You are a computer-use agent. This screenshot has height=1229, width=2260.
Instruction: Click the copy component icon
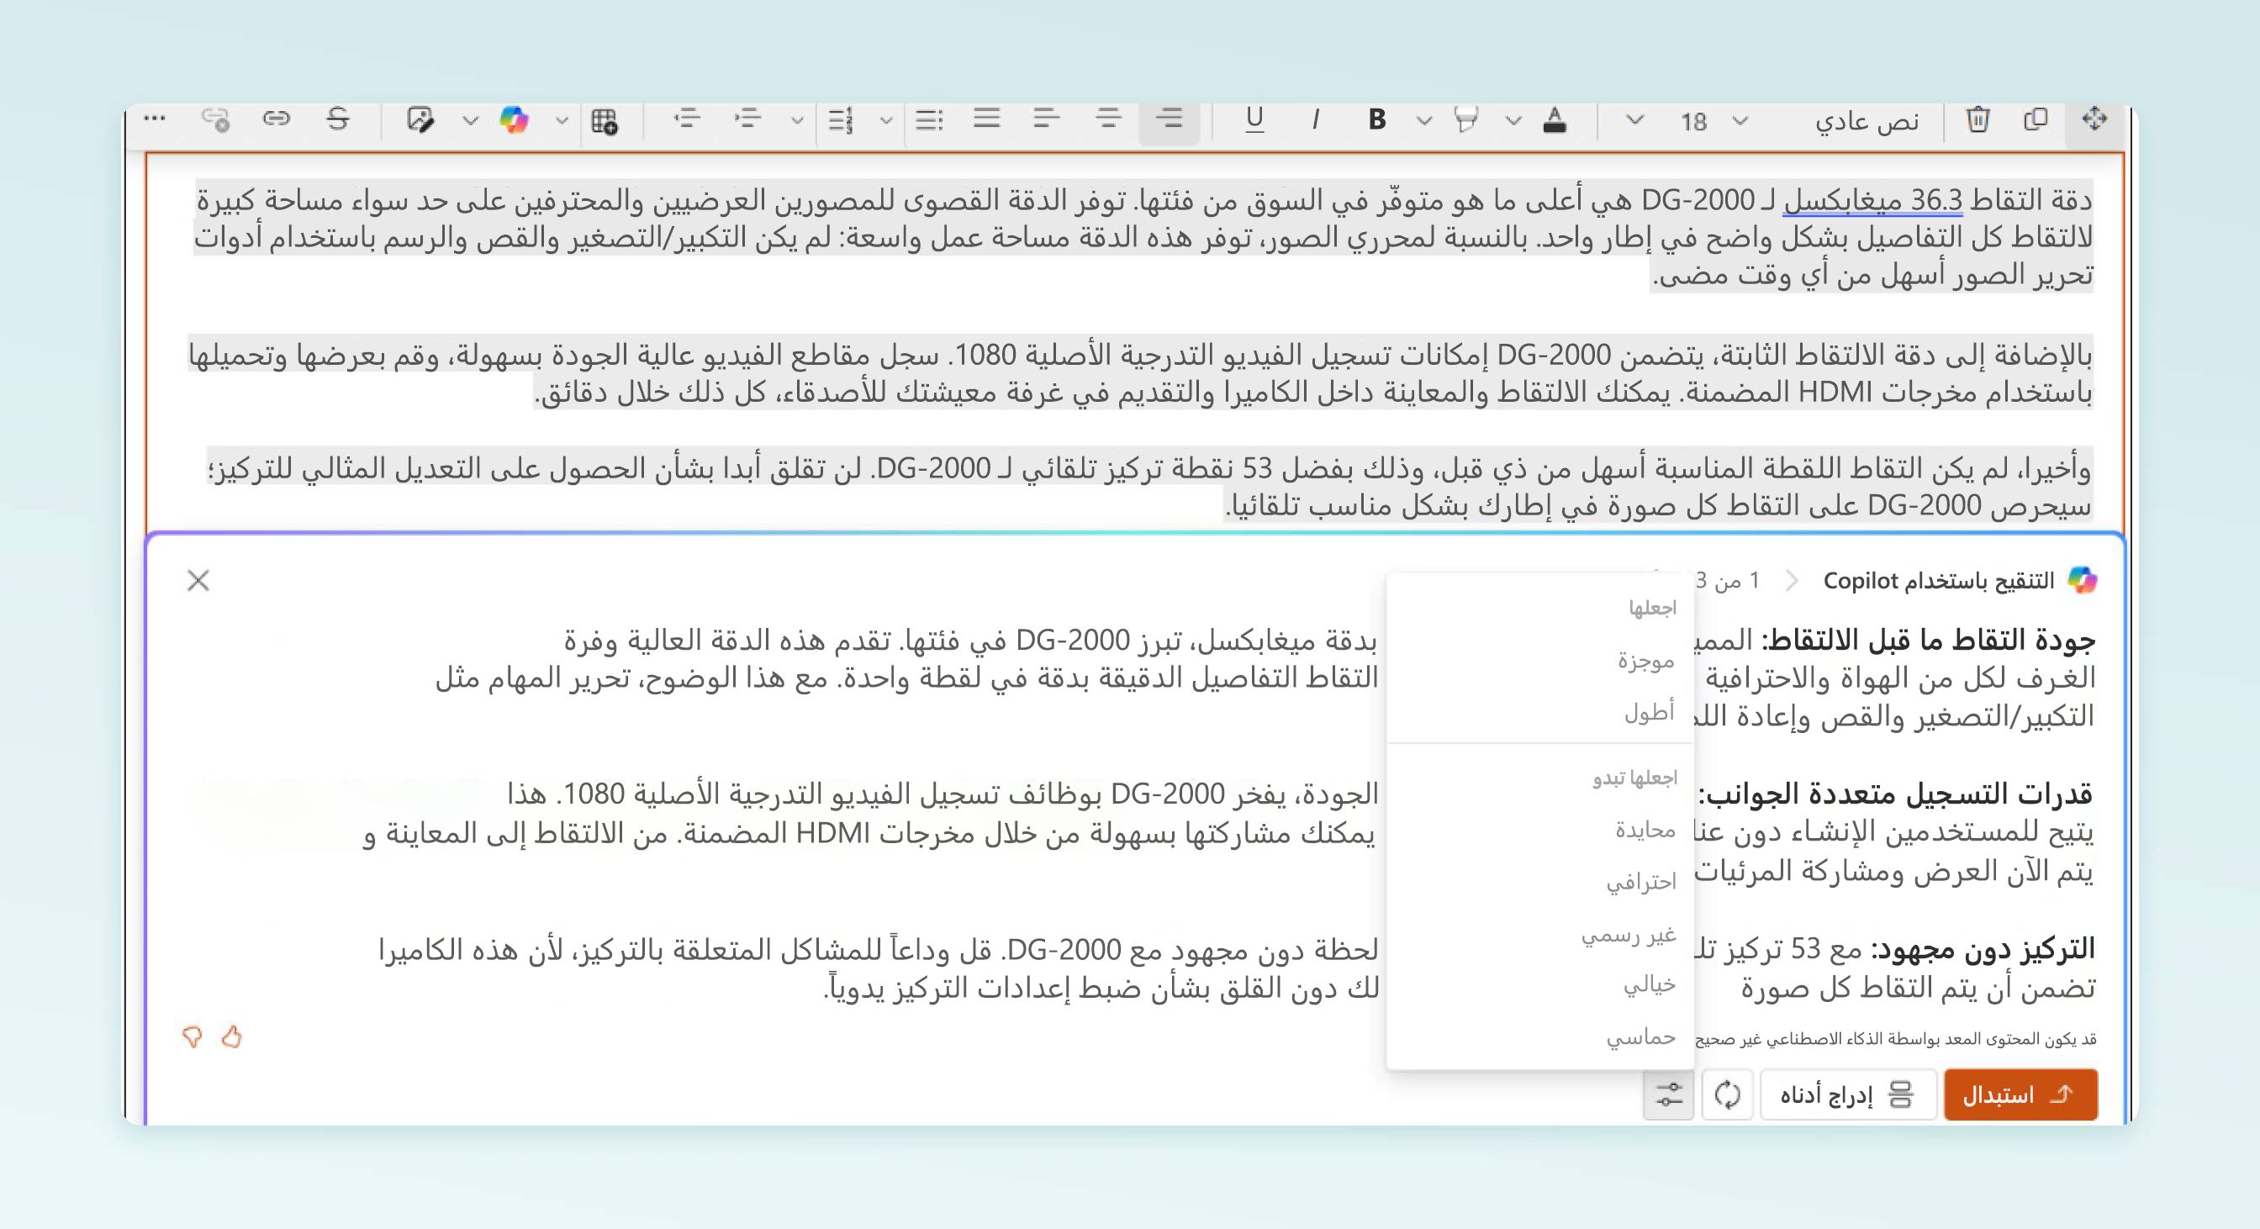[x=2036, y=119]
